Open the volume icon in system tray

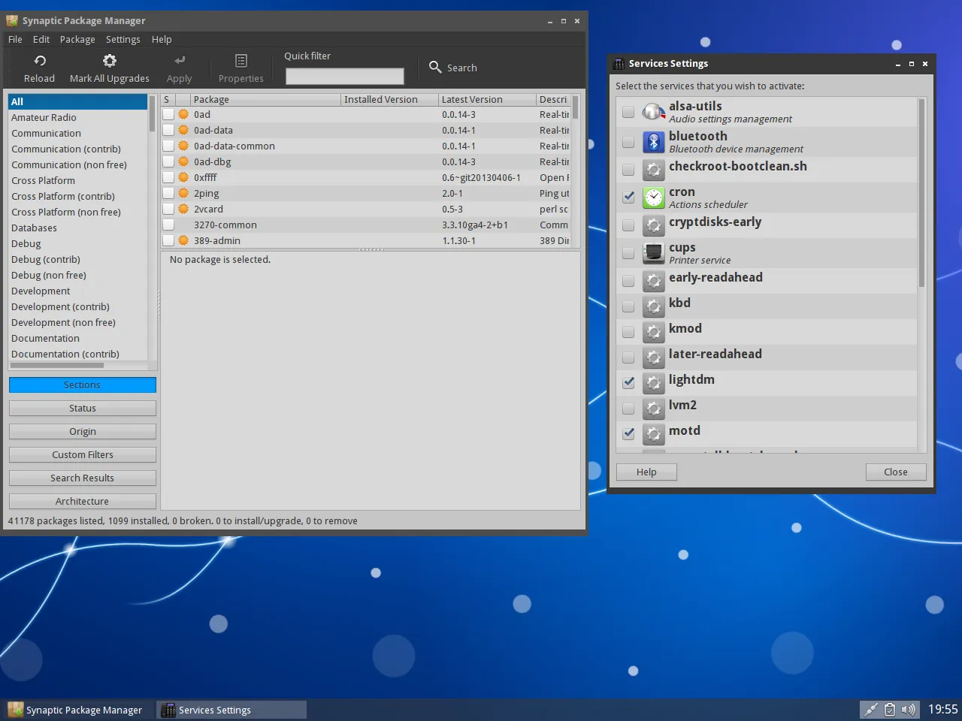click(x=908, y=710)
